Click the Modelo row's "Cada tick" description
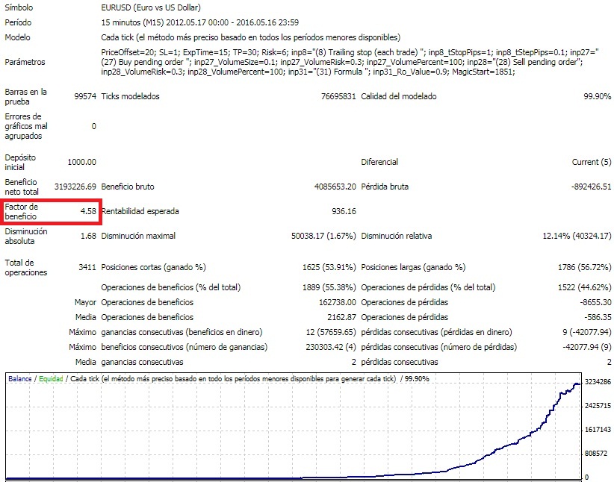614x482 pixels. (251, 37)
